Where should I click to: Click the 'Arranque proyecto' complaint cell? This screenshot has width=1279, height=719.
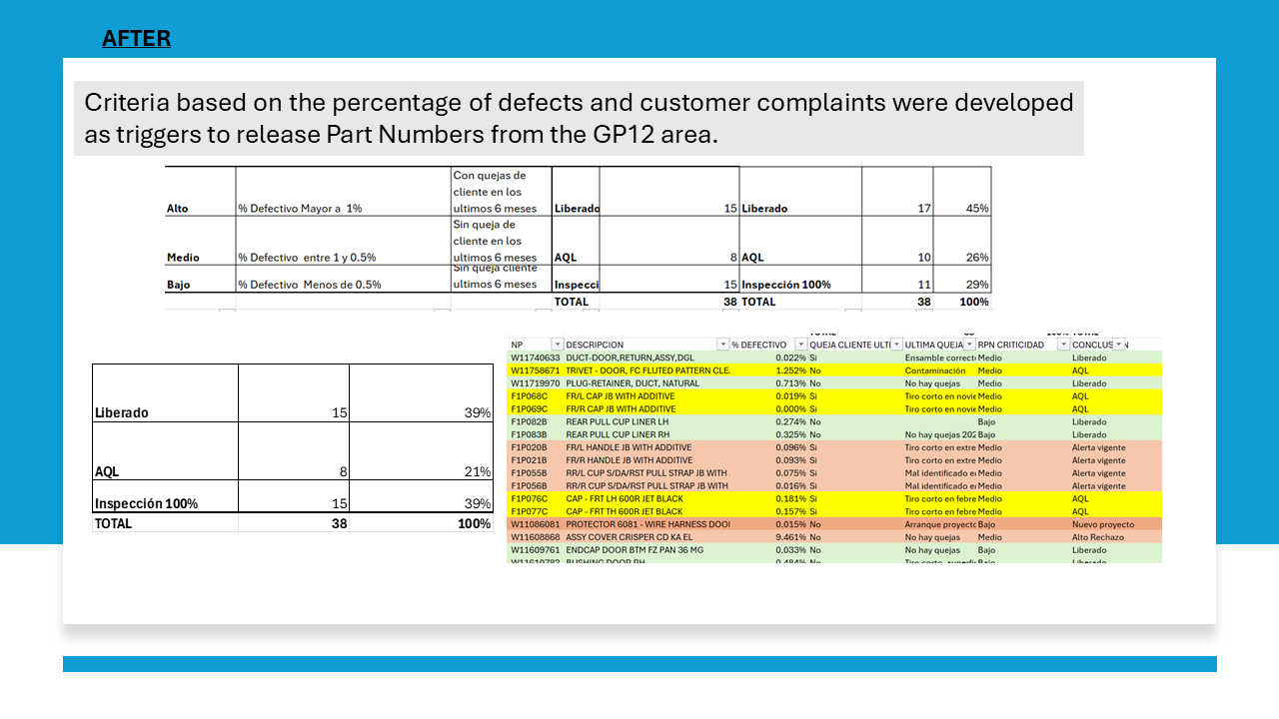coord(940,524)
